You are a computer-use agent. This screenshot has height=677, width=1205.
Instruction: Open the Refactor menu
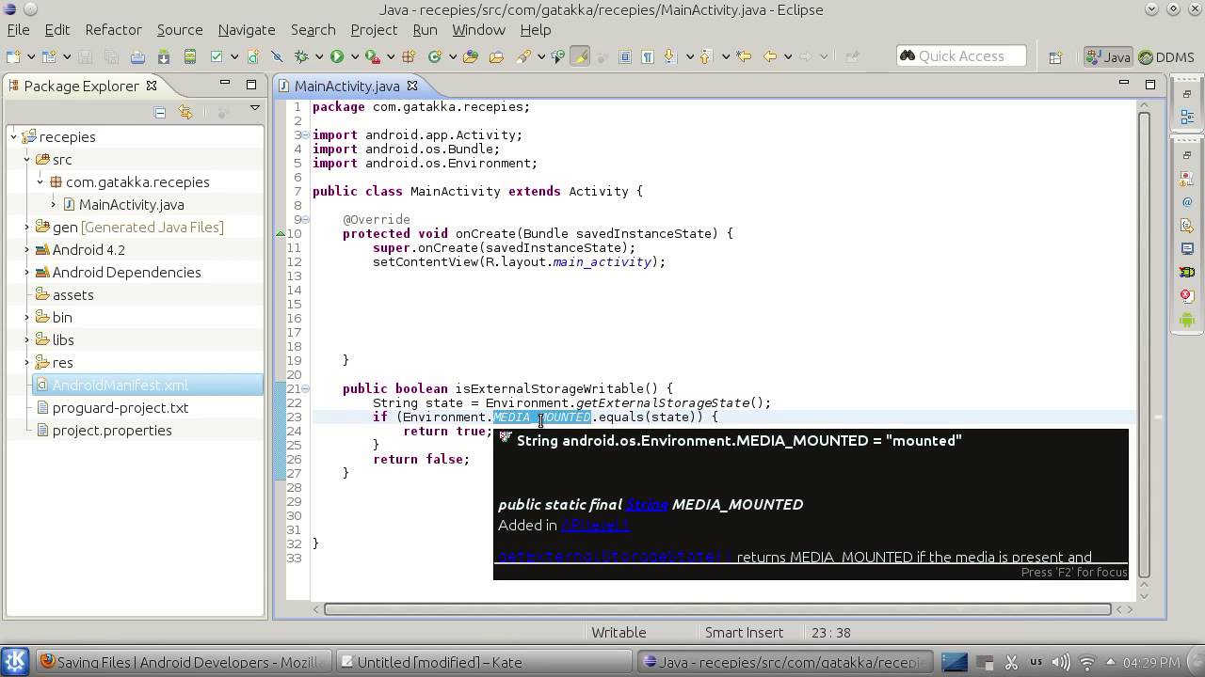[113, 29]
